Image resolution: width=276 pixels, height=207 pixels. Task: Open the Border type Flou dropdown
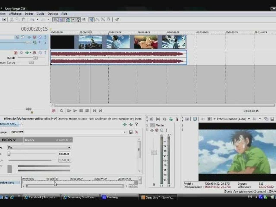(39, 147)
